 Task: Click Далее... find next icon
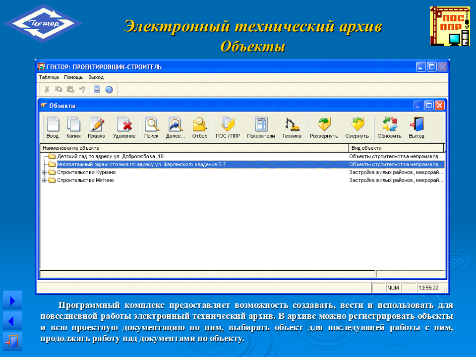click(x=176, y=127)
